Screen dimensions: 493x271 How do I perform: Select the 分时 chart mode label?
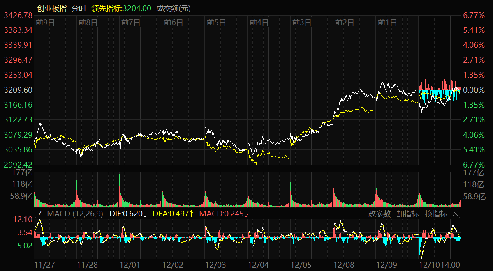pyautogui.click(x=79, y=8)
